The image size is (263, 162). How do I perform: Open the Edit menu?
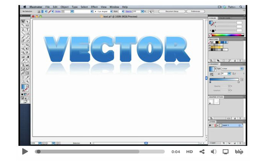pos(55,7)
